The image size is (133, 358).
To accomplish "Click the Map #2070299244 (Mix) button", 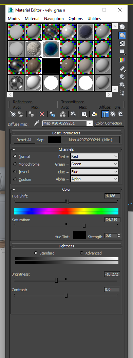I will (91, 140).
